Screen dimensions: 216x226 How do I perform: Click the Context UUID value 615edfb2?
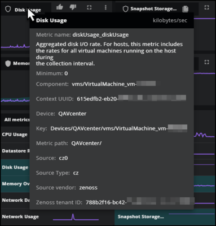coord(131,98)
